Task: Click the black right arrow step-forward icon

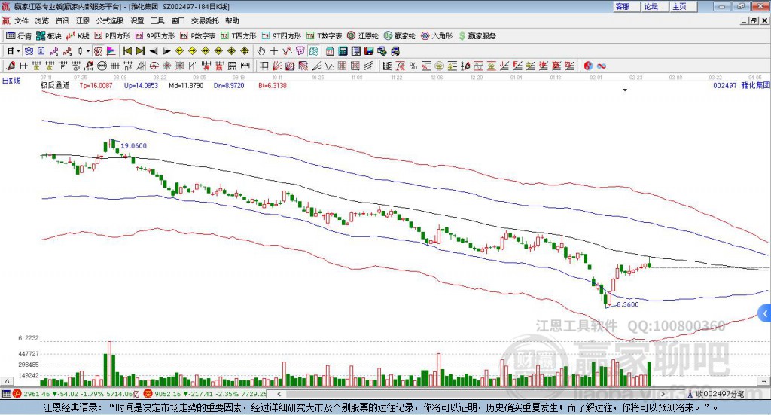Action: point(166,51)
